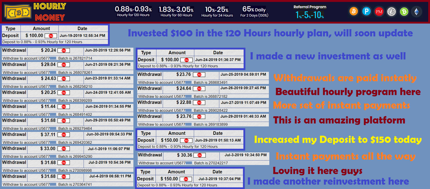430x189 pixels.
Task: Click PM badge on Jun-25-2019 $23.76 withdrawal
Action: click(199, 75)
